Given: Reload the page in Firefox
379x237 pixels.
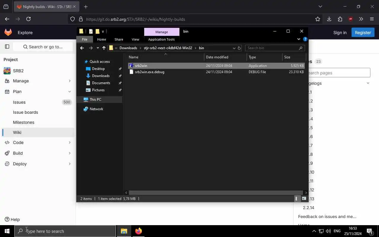Looking at the screenshot, I should 28,19.
